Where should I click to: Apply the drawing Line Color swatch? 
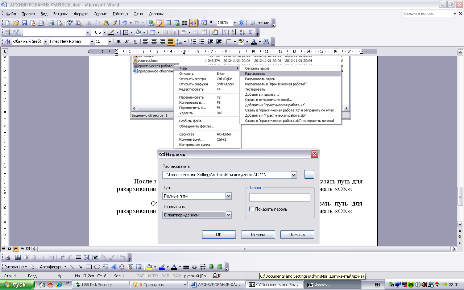162,267
